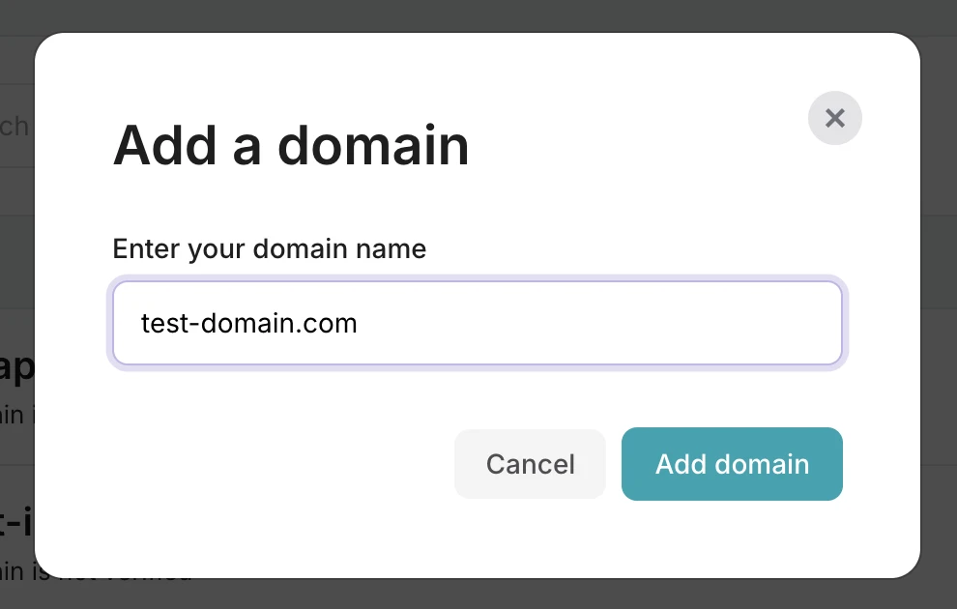This screenshot has height=609, width=957.
Task: Click the dialog title text
Action: pos(291,146)
